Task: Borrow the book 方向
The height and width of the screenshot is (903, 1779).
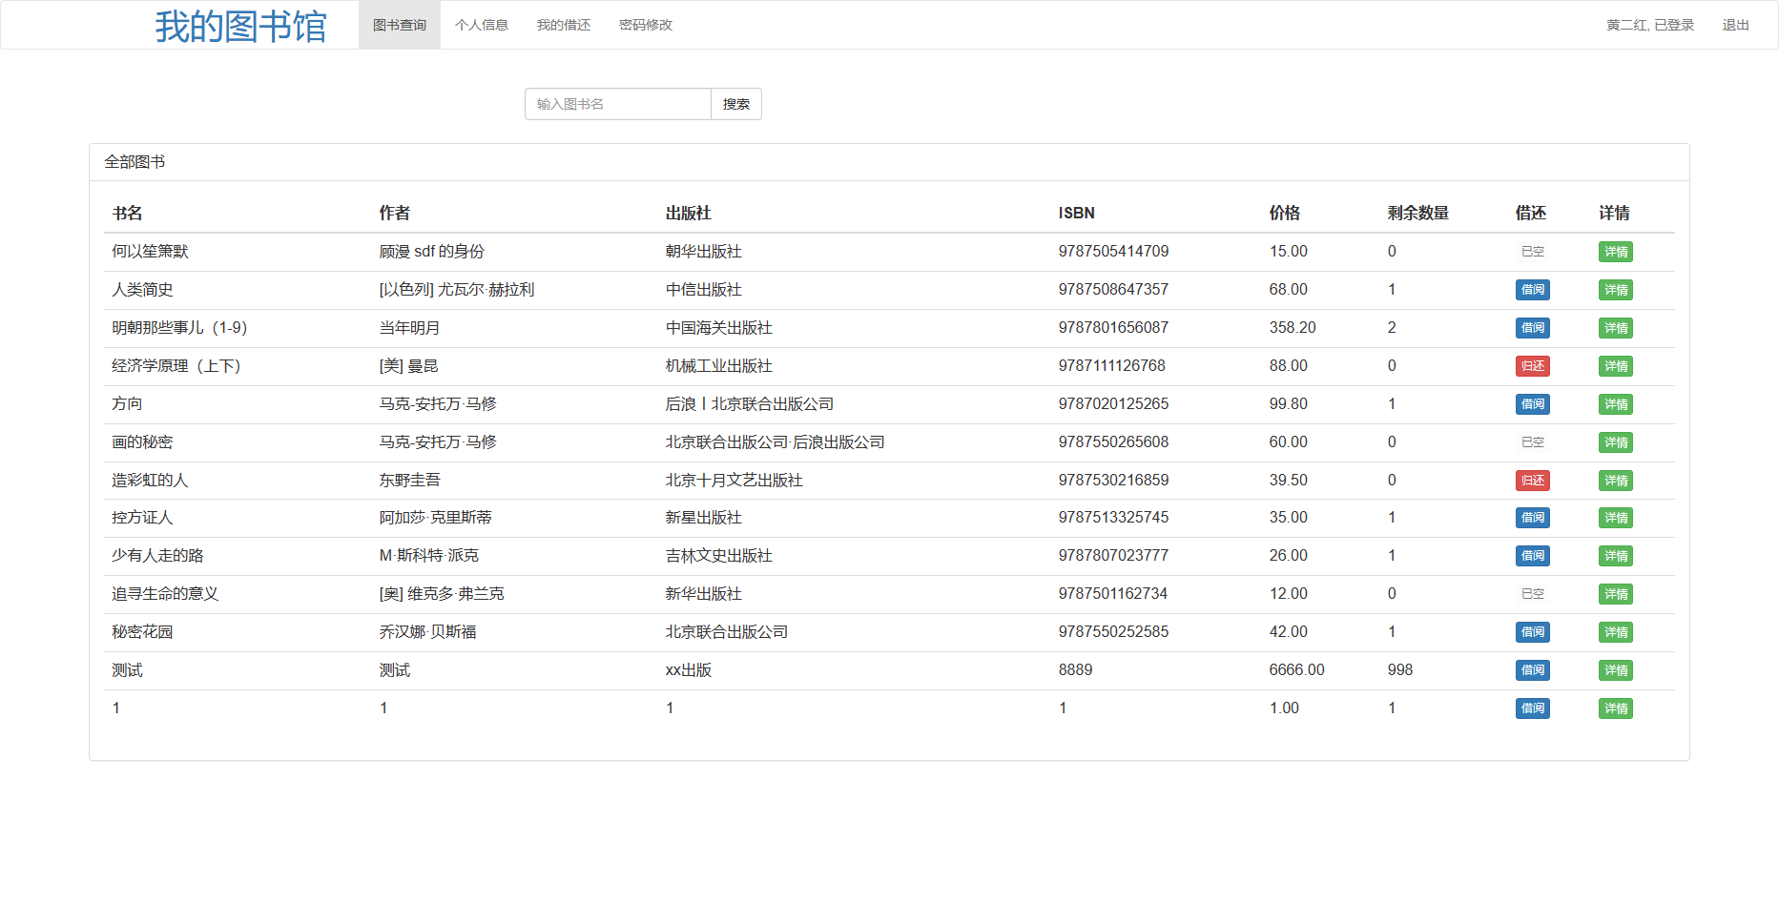Action: click(x=1532, y=404)
